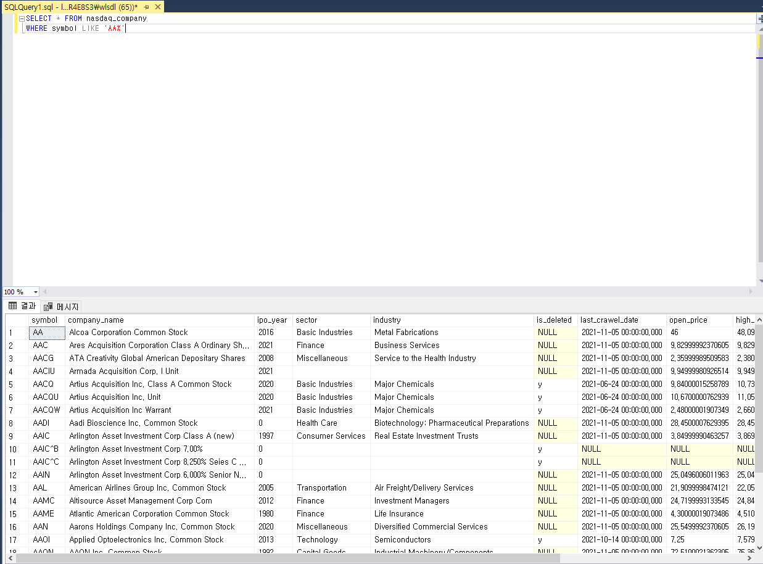Click the Transportation sector cell
Screen dimensions: 763x564
(x=332, y=488)
